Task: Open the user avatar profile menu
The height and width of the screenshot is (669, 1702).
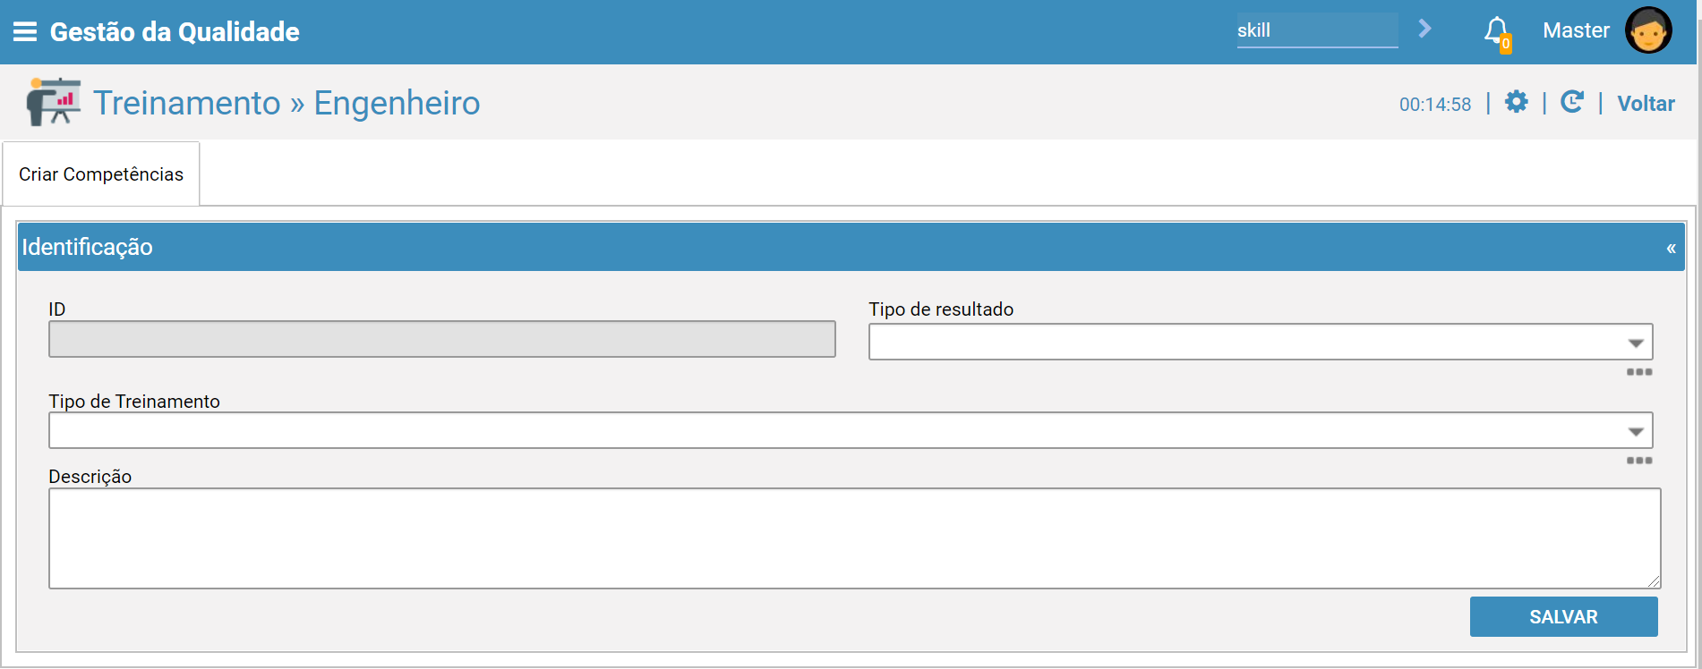Action: tap(1648, 30)
